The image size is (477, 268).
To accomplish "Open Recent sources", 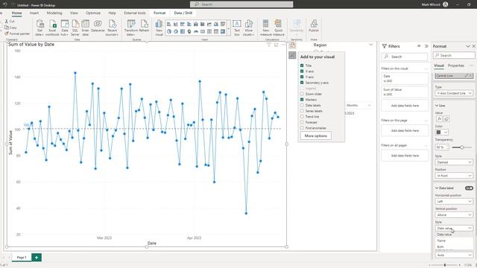I will 112,28.
